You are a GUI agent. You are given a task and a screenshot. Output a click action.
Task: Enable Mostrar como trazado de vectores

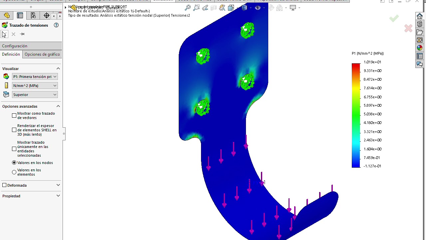pyautogui.click(x=14, y=115)
